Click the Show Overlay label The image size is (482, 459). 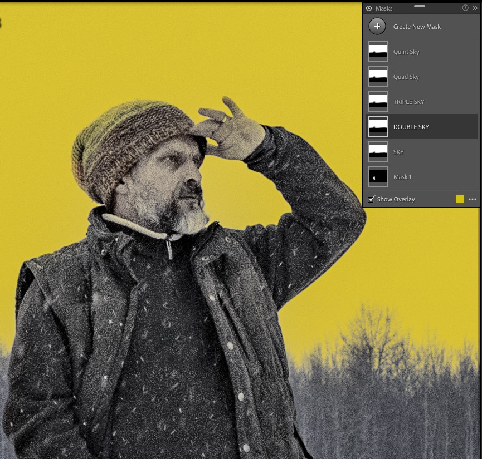pos(396,199)
